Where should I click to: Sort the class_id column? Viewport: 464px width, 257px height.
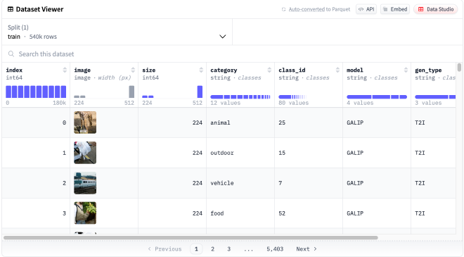pyautogui.click(x=337, y=70)
